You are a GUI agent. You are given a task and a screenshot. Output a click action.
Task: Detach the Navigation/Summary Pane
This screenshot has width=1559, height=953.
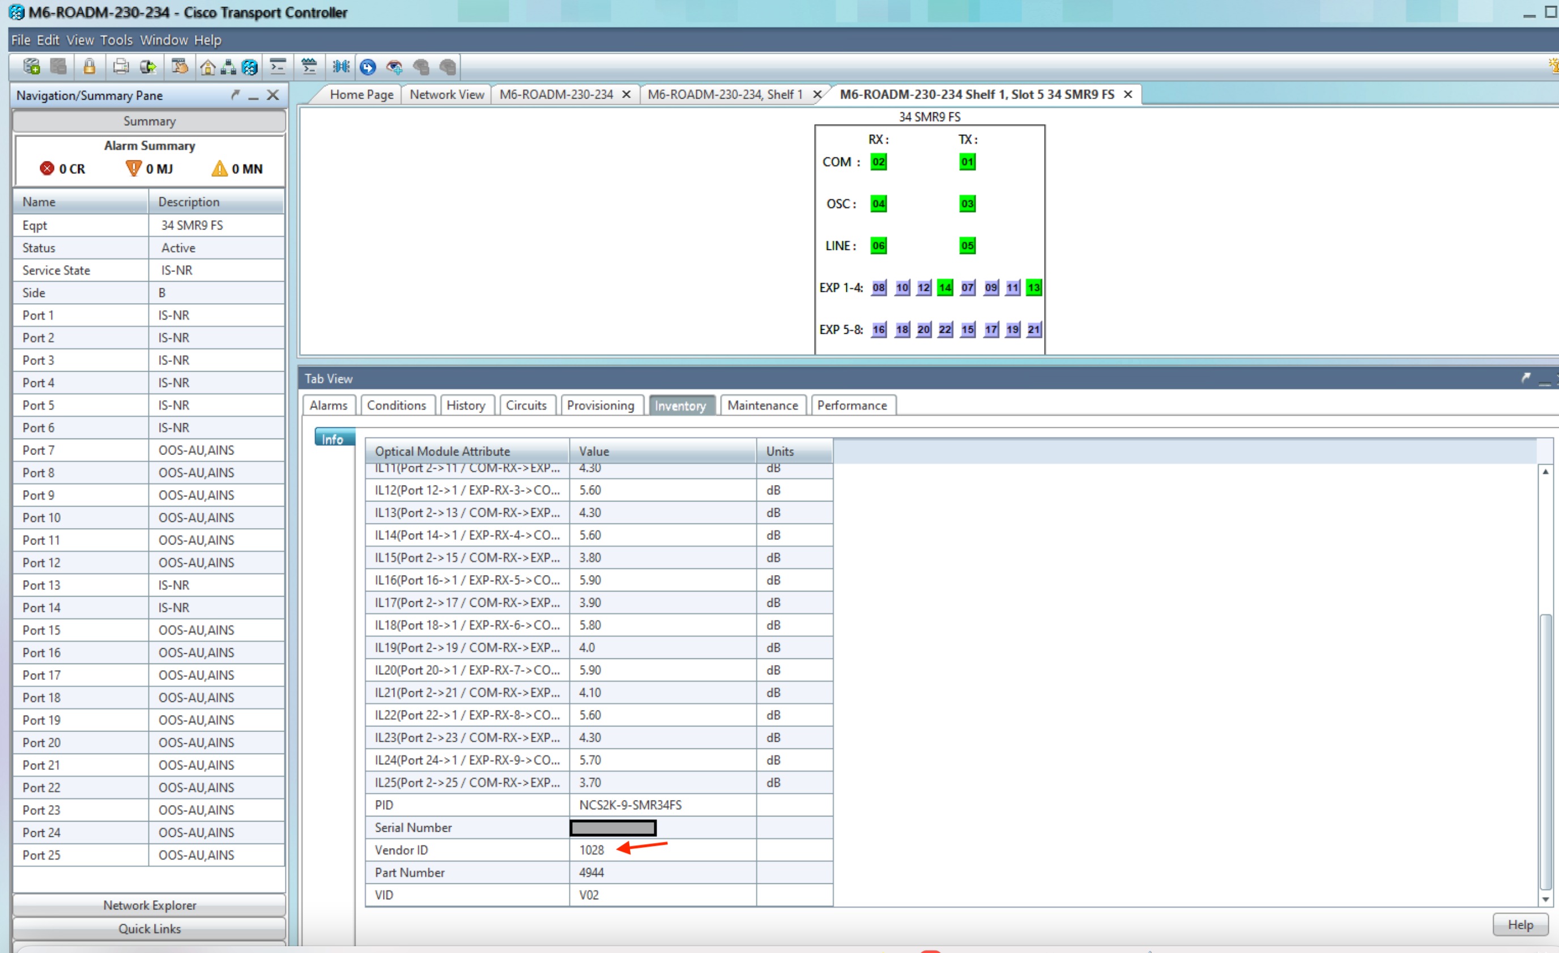235,95
